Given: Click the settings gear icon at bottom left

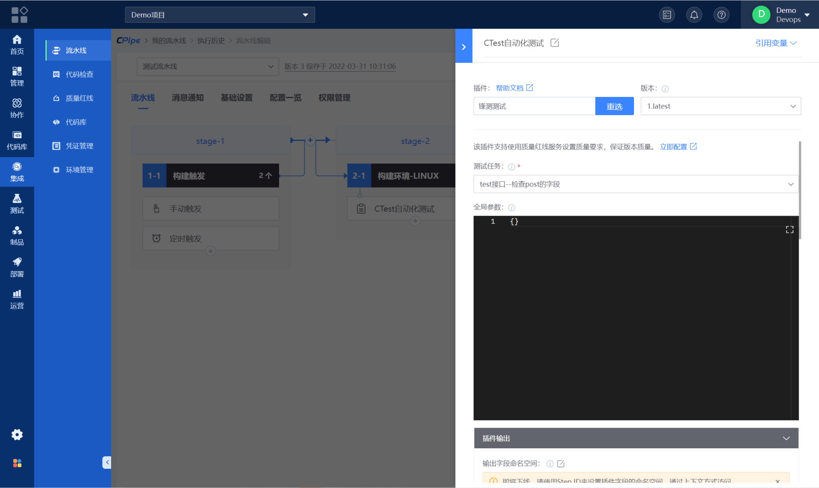Looking at the screenshot, I should pyautogui.click(x=17, y=434).
